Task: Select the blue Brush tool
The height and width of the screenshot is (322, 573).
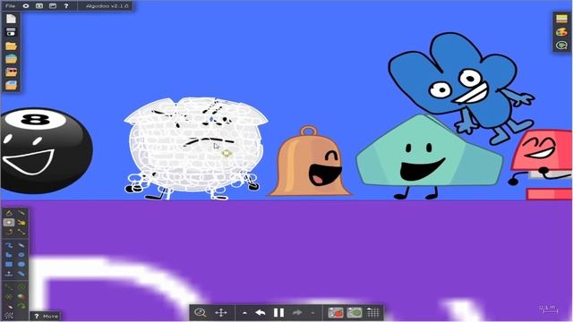Action: (x=9, y=245)
